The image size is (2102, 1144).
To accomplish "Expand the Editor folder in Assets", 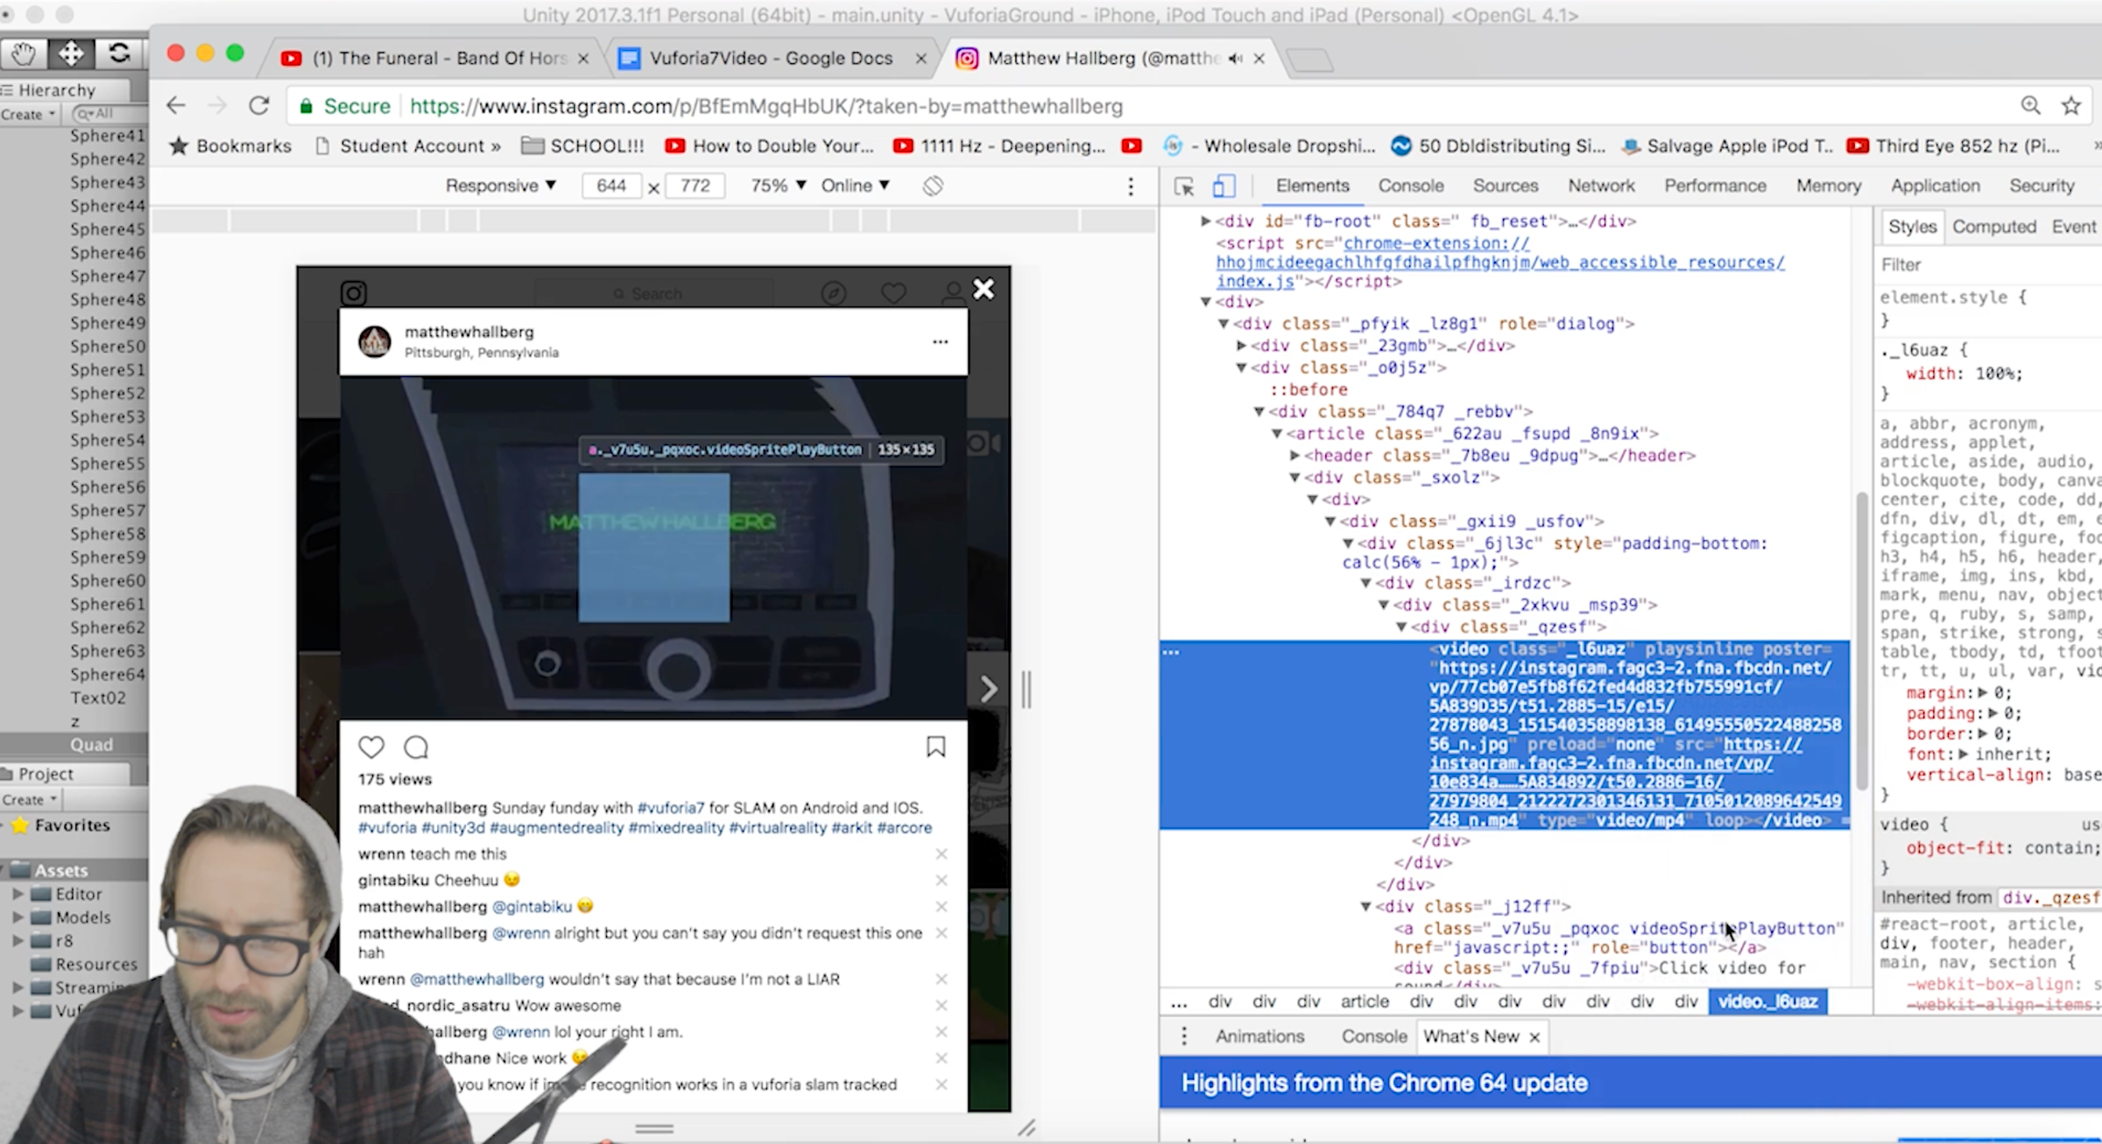I will (x=18, y=894).
